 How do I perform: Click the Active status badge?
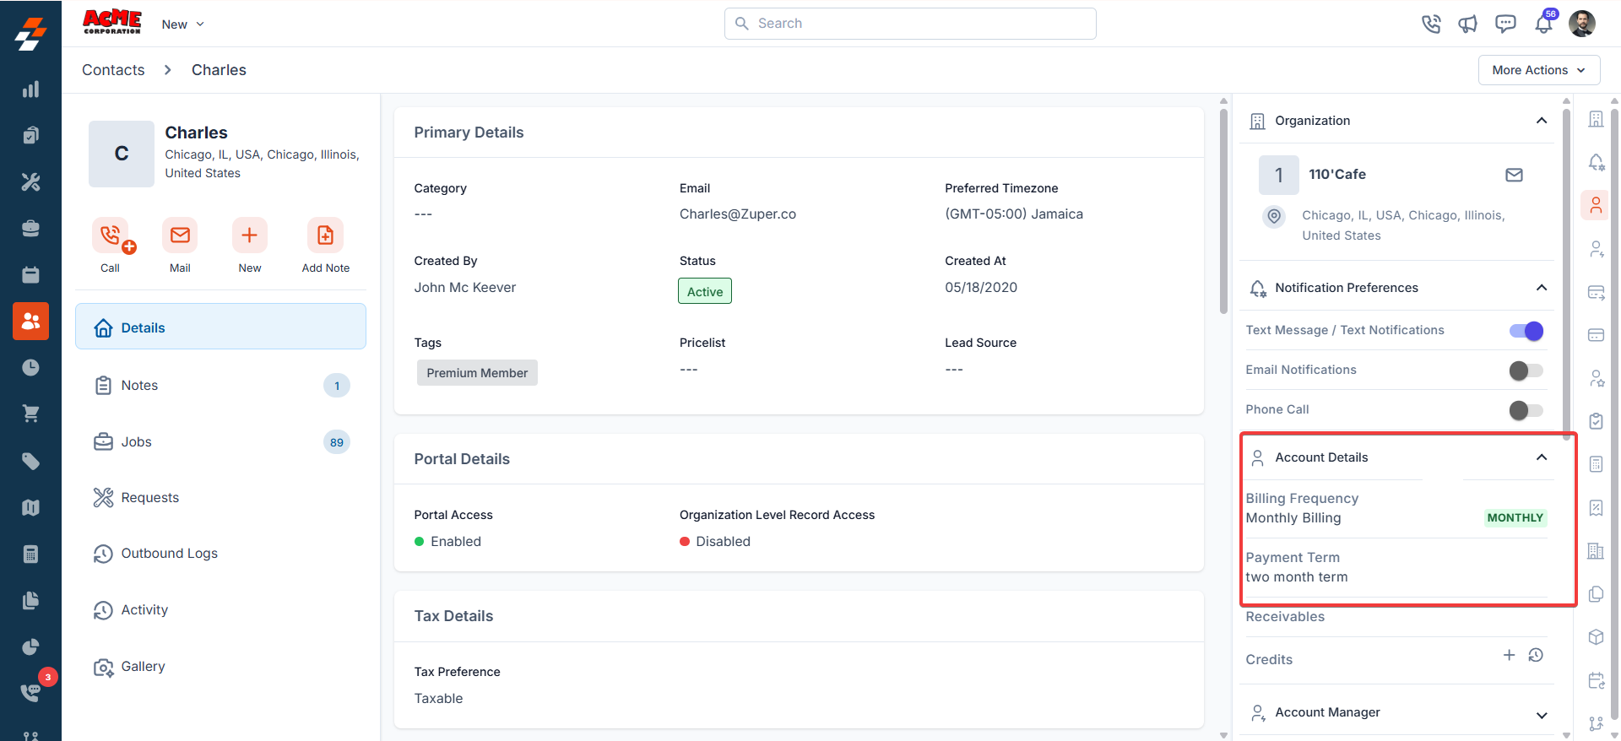pos(705,291)
